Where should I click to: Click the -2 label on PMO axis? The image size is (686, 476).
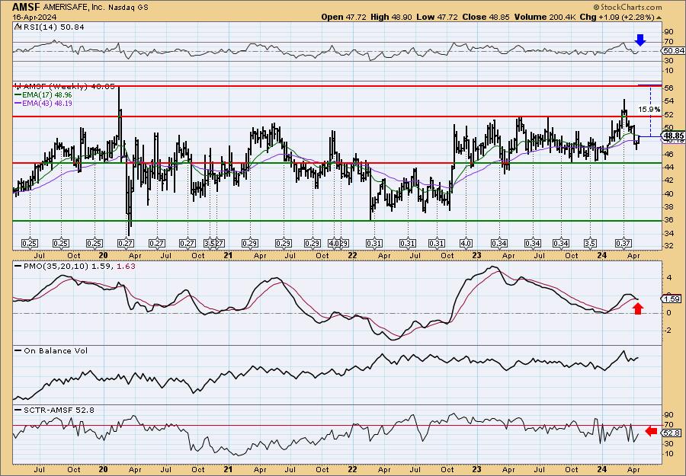(x=669, y=331)
